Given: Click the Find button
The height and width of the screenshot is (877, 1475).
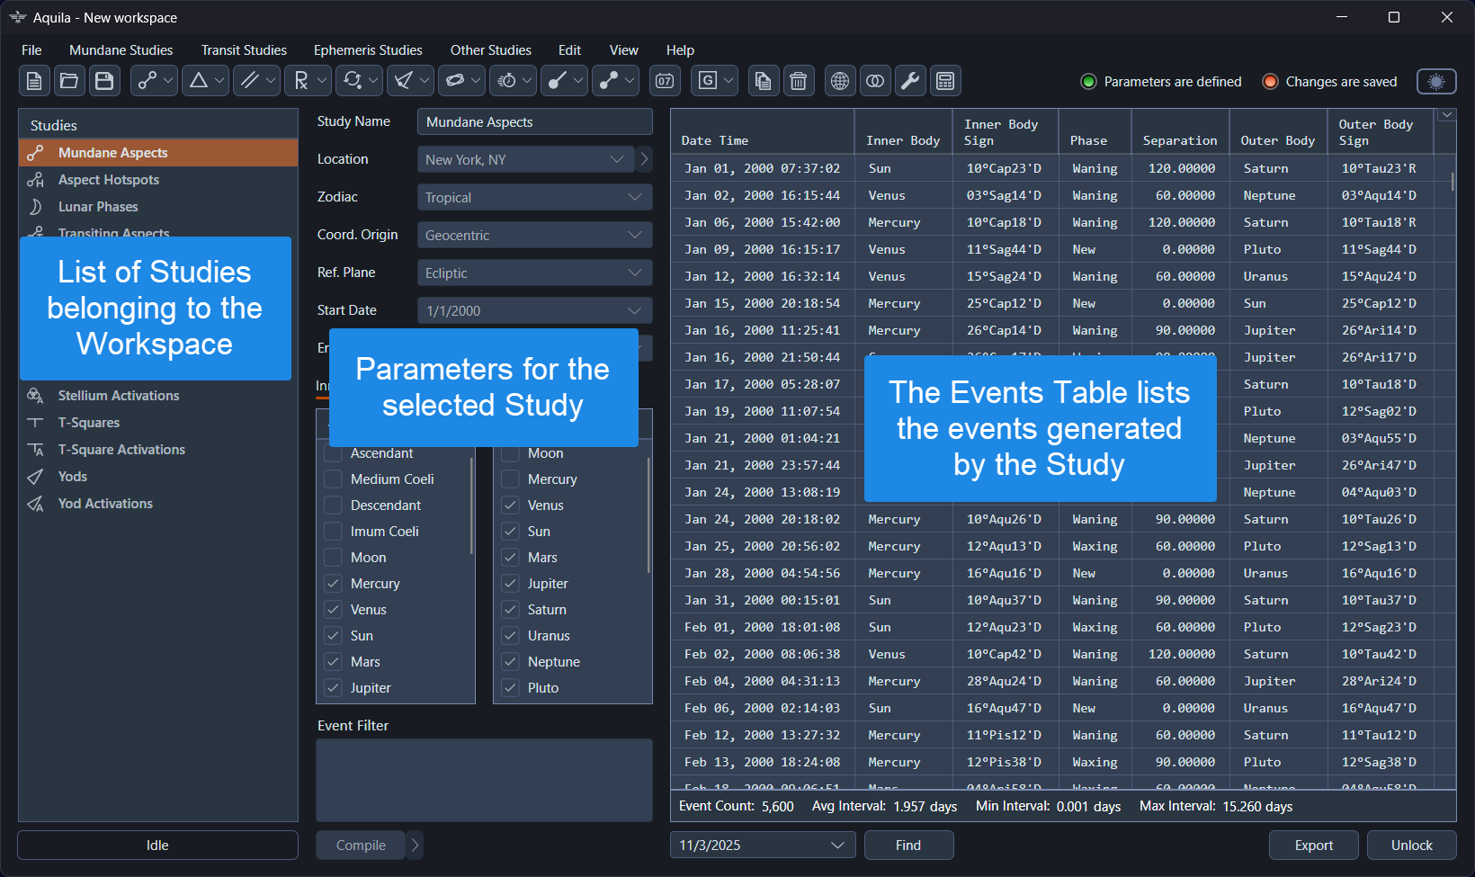Looking at the screenshot, I should [908, 846].
